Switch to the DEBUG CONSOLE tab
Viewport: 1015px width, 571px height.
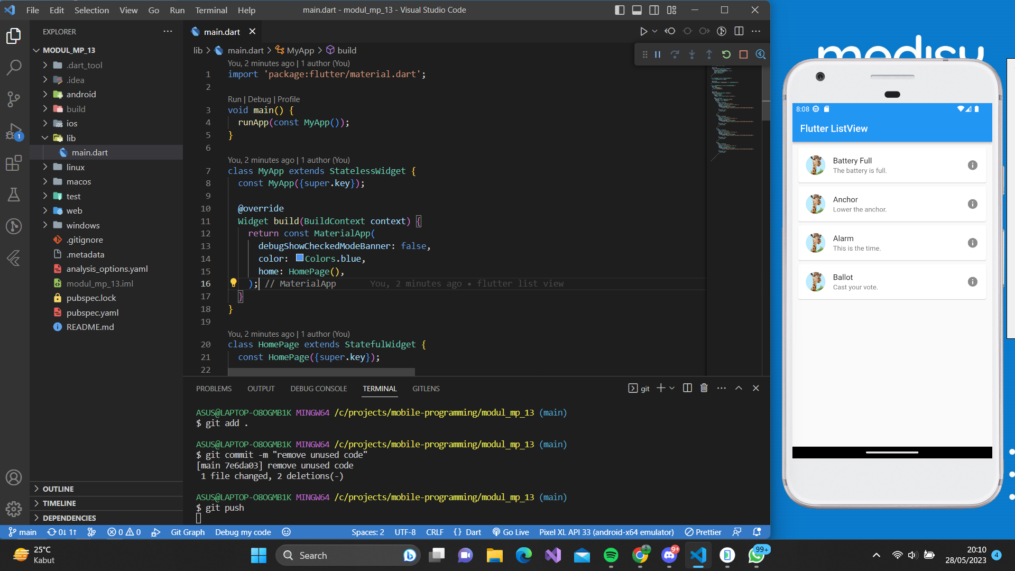(x=318, y=389)
